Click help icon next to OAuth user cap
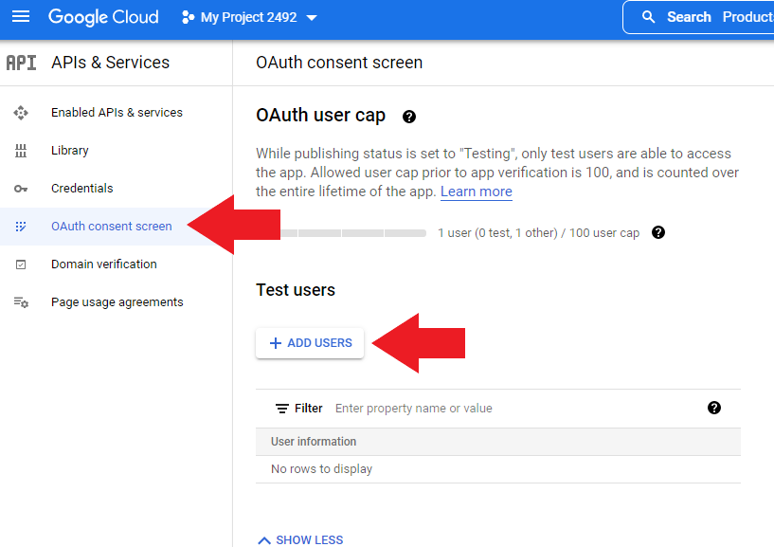Image resolution: width=774 pixels, height=547 pixels. [x=409, y=117]
